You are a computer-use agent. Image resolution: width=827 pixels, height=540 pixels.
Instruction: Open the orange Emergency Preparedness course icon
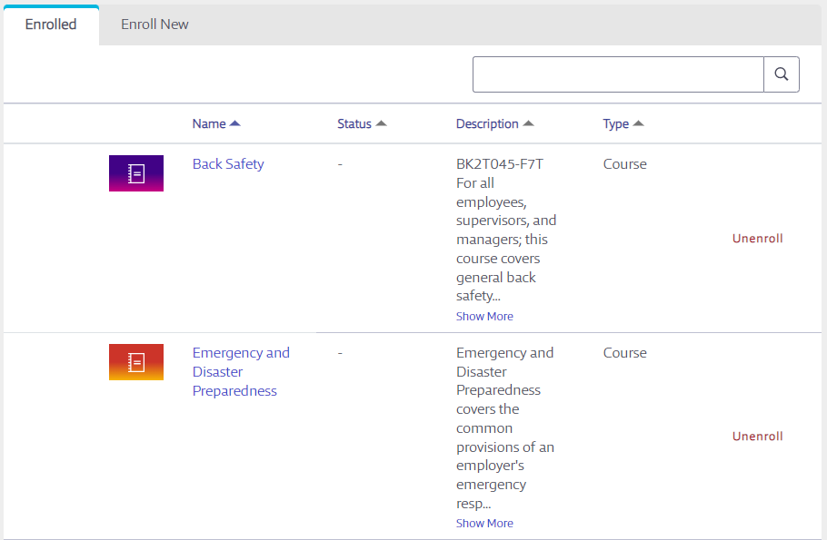136,362
